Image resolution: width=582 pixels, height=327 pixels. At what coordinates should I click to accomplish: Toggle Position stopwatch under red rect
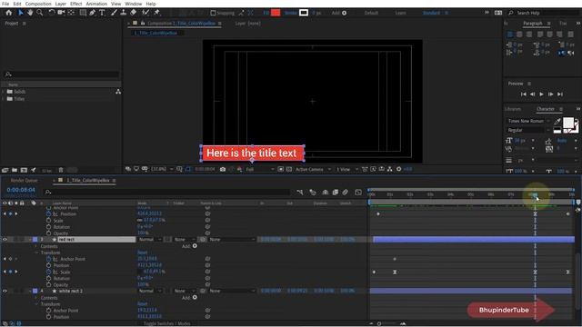[48, 265]
